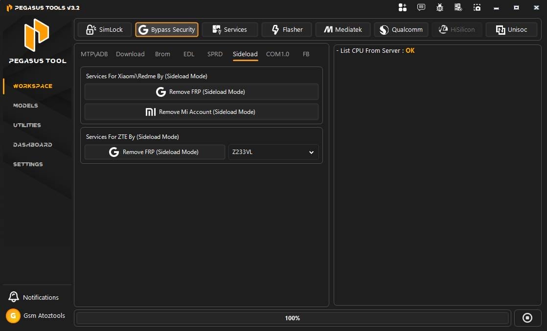547x331 pixels.
Task: Navigate to the Models sidebar section
Action: tap(25, 106)
